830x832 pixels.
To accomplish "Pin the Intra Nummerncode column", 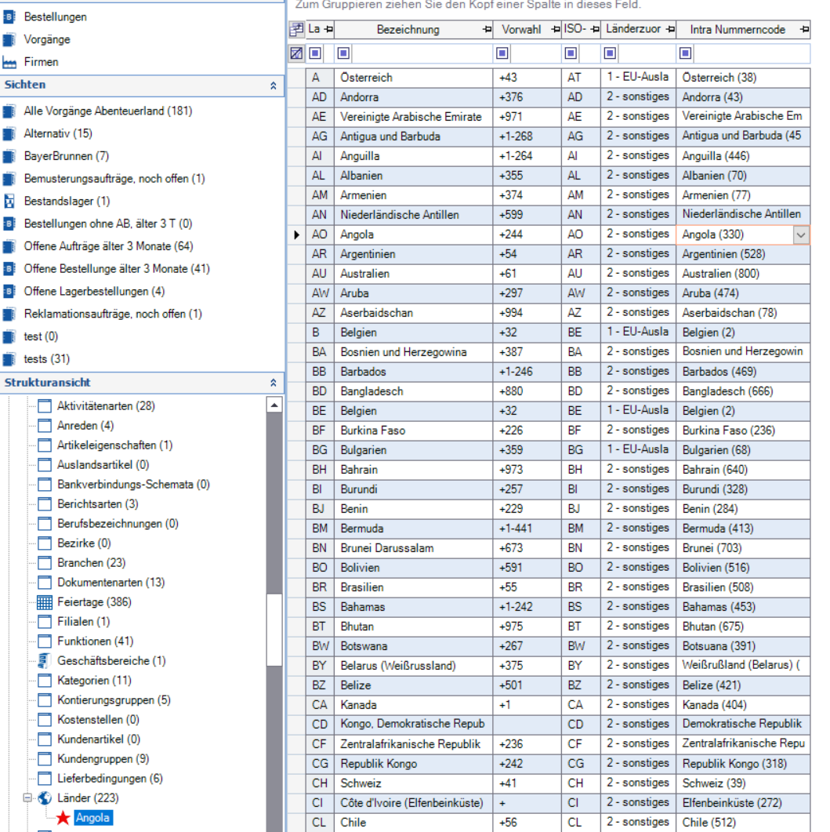I will (x=803, y=30).
